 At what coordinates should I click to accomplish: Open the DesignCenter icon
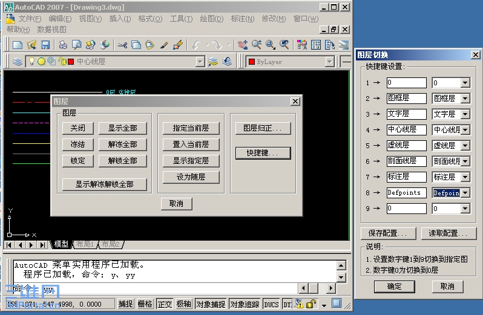[316, 45]
